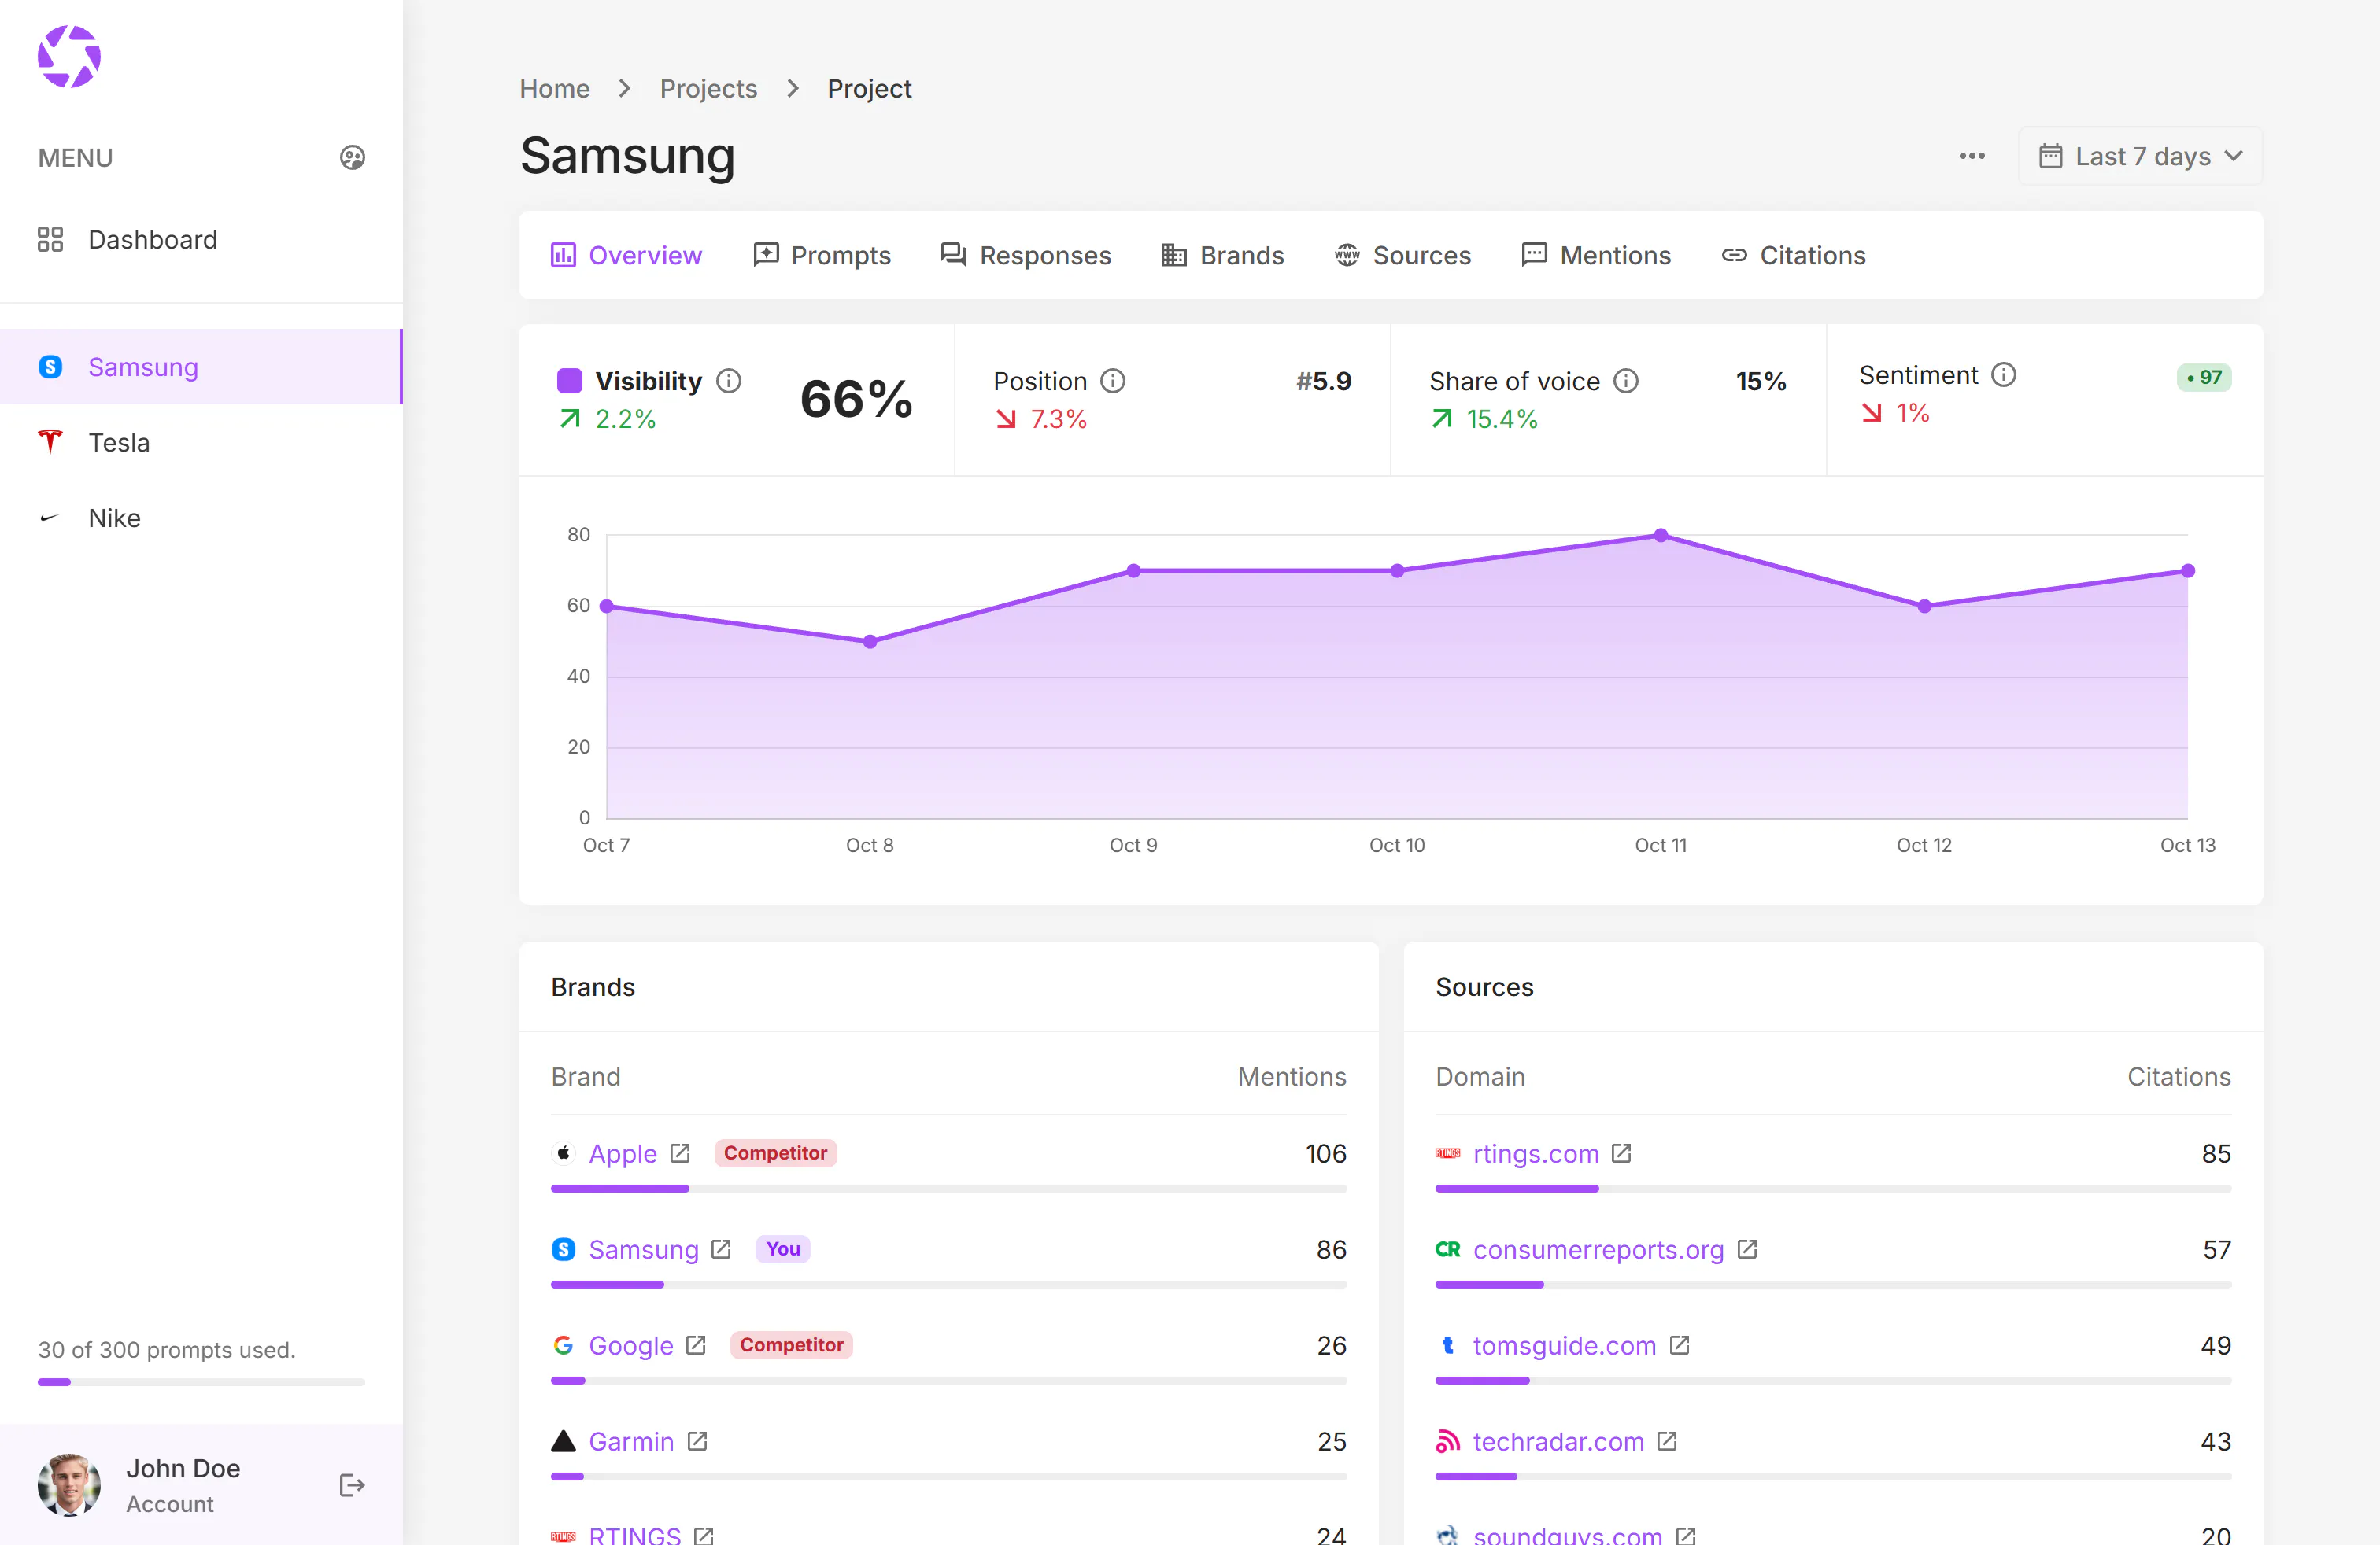Expand the Last 7 days date range dropdown

point(2140,156)
